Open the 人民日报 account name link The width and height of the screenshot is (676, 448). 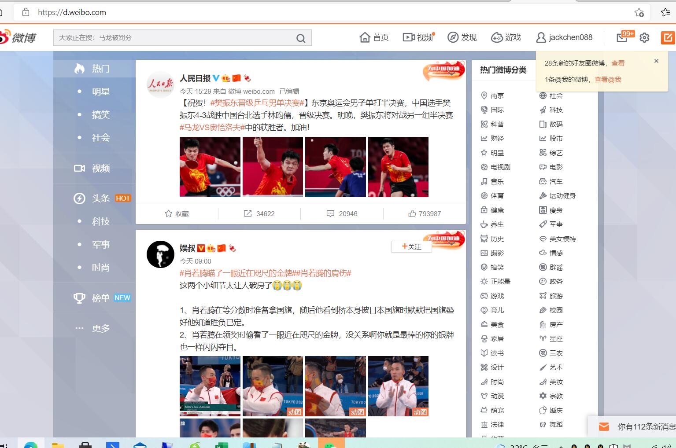pos(195,78)
